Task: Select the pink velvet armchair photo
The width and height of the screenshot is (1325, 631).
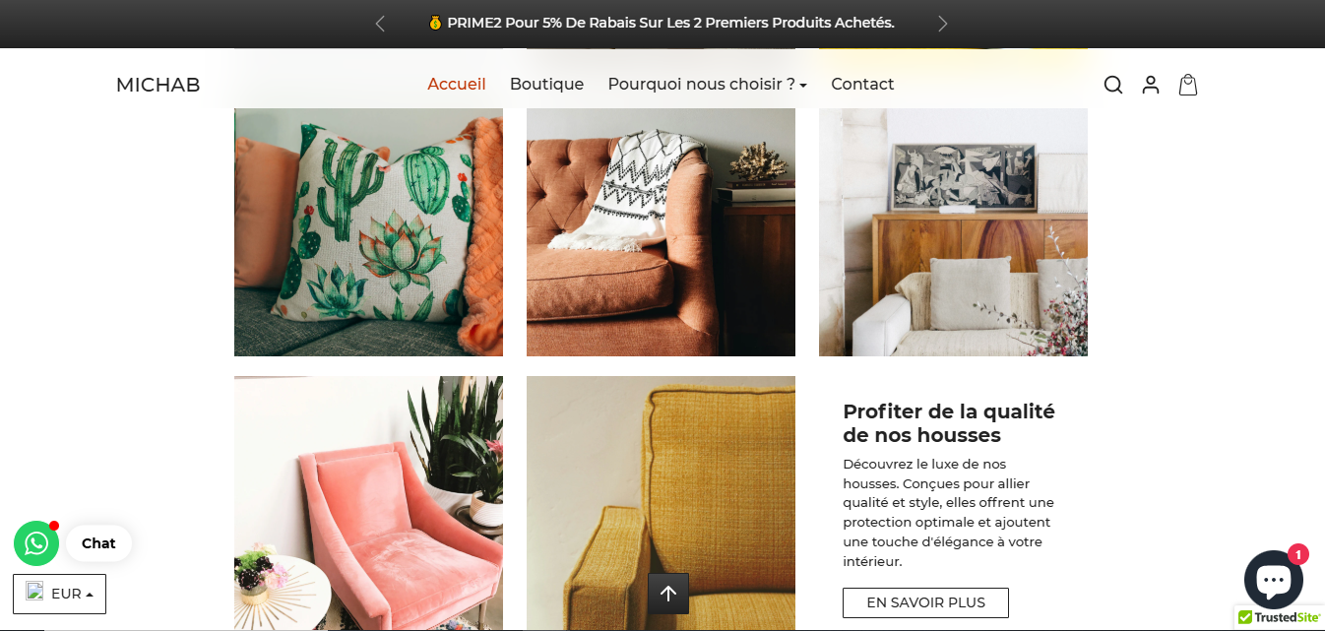Action: coord(368,503)
